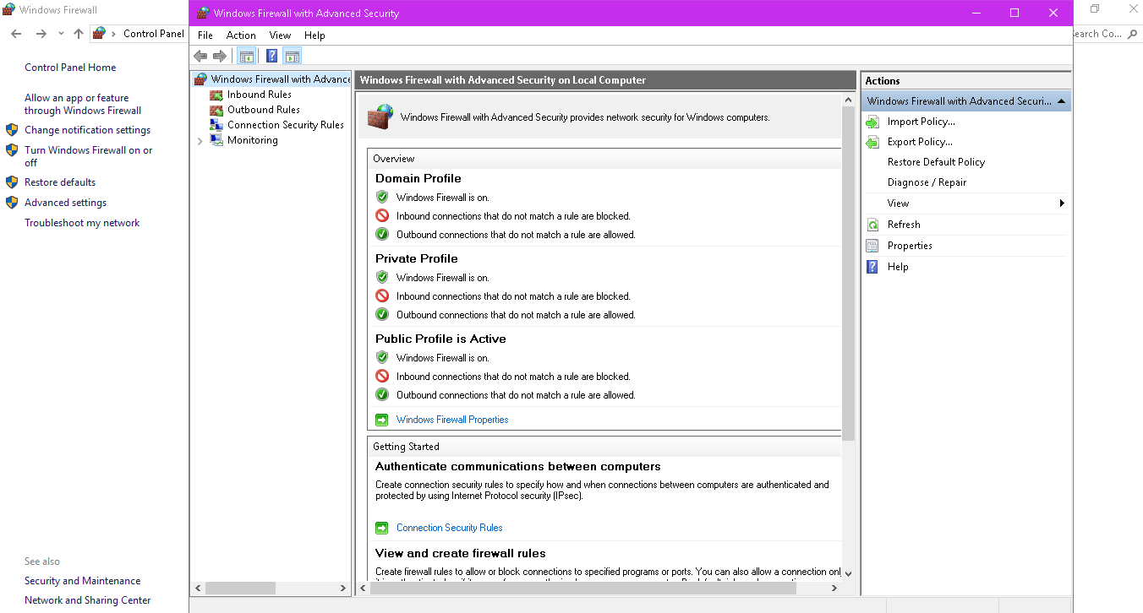The width and height of the screenshot is (1143, 613).
Task: Click Advanced settings in Control Panel sidebar
Action: pos(65,203)
